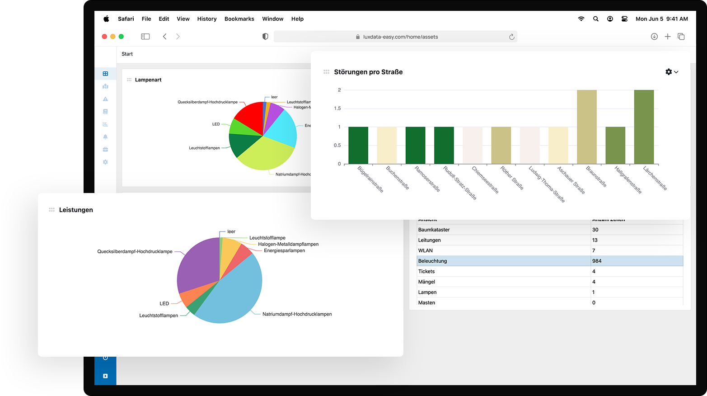Select the Baumkataster table row
The height and width of the screenshot is (396, 707).
point(550,230)
